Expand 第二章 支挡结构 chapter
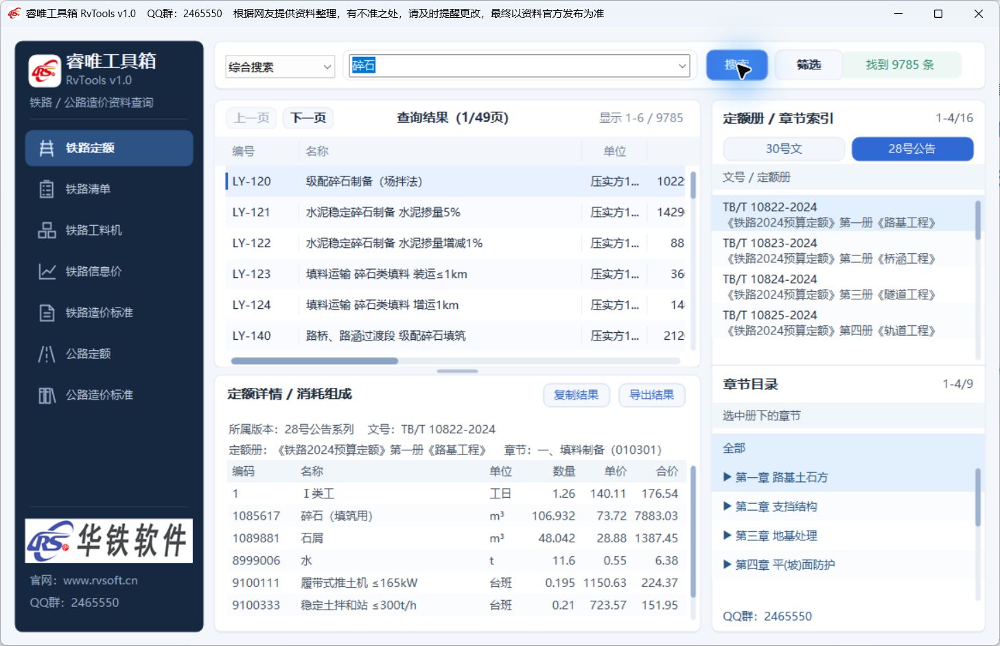Screen dimensions: 1000x646 [728, 507]
